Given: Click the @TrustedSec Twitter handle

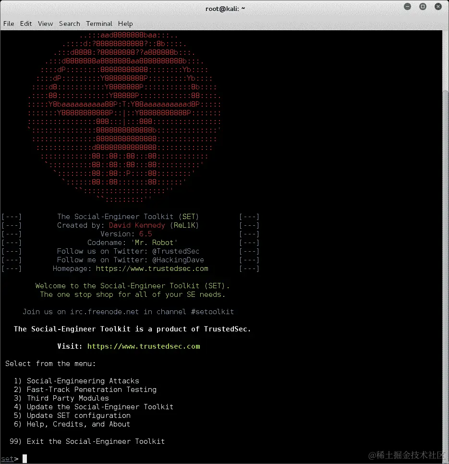Looking at the screenshot, I should click(176, 251).
